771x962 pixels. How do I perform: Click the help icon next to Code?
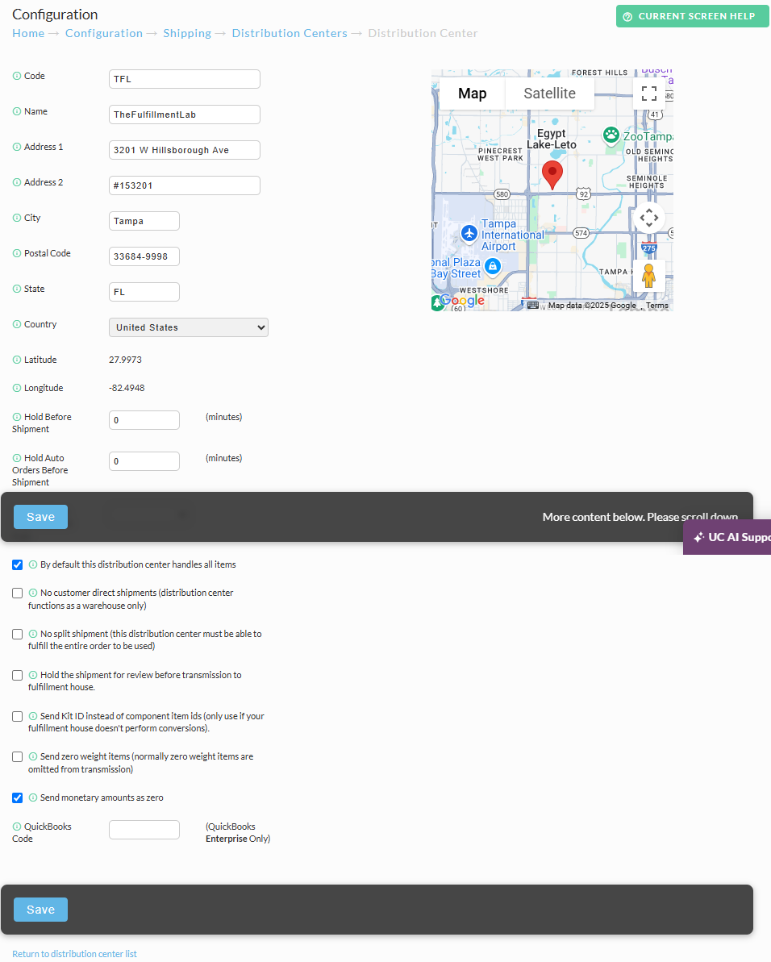[x=17, y=76]
